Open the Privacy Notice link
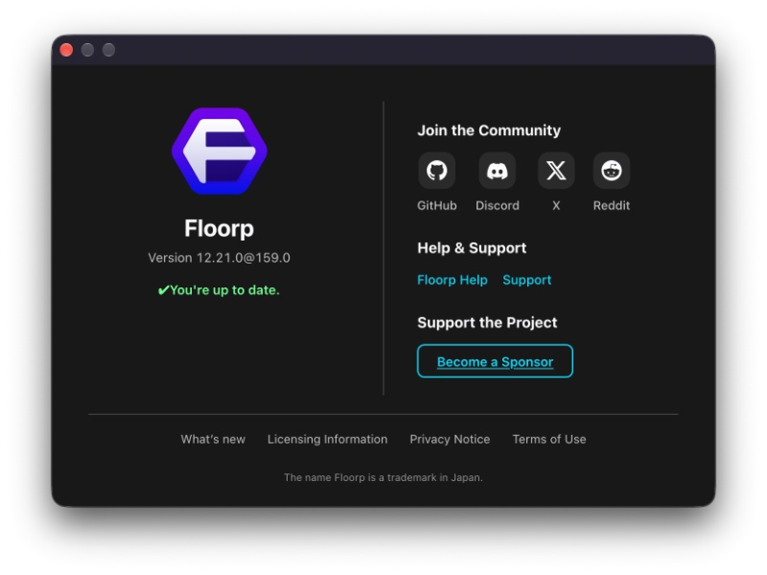Screen dimensions: 767x575 tap(450, 439)
